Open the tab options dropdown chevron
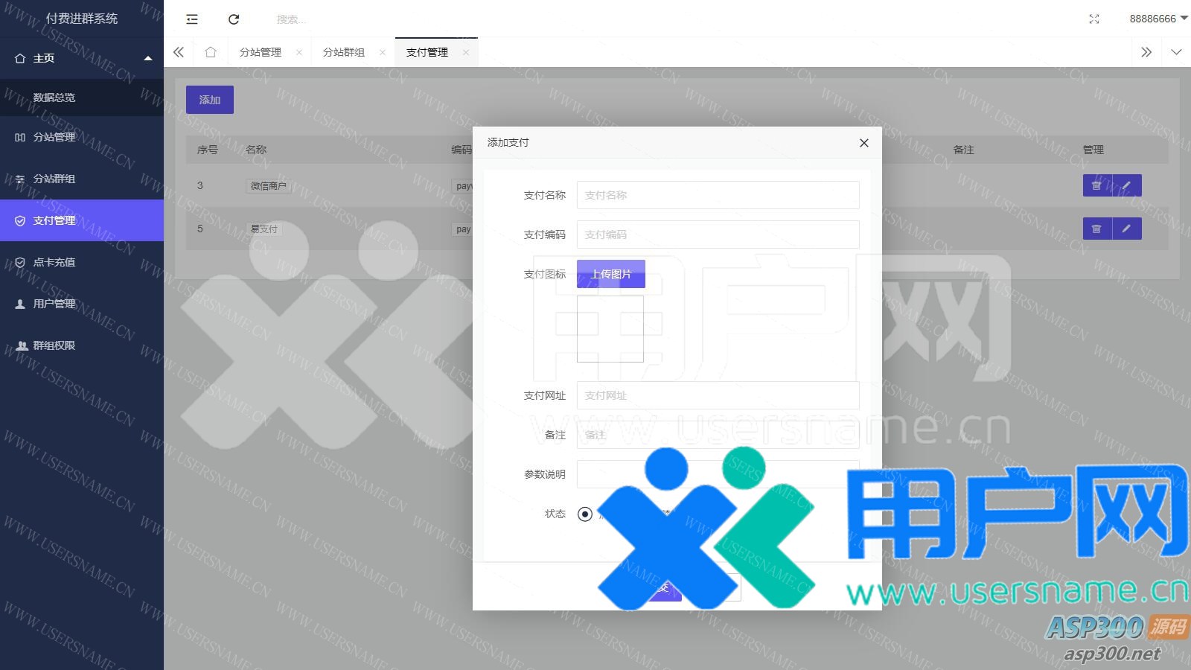The width and height of the screenshot is (1191, 670). point(1176,52)
